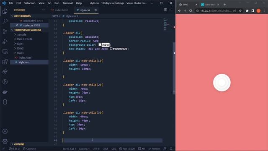Screen dimensions: 268x151
Task: Click the Prettier status bar button
Action: [154, 149]
